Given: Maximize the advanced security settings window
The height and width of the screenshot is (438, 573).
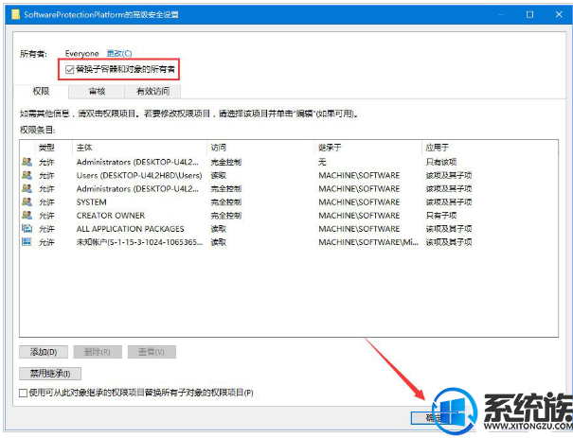Looking at the screenshot, I should pos(529,14).
